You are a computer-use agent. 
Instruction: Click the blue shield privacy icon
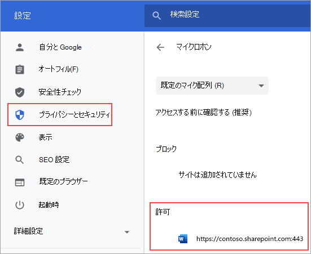(x=20, y=115)
